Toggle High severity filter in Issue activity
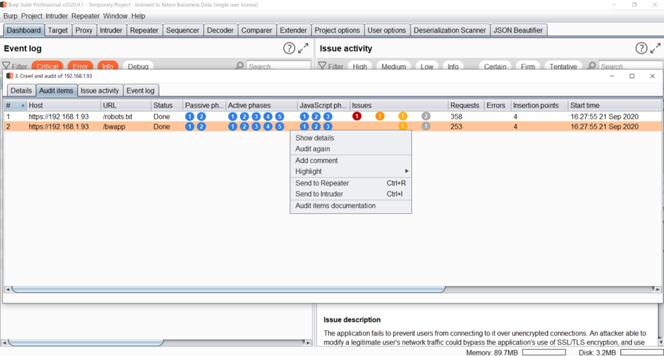Image resolution: width=664 pixels, height=356 pixels. coord(360,66)
